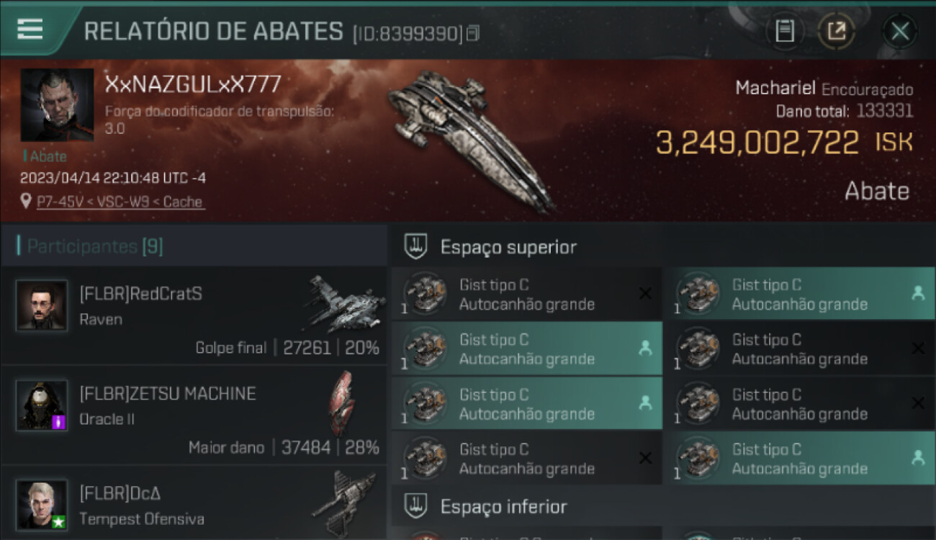Click ZETSU MACHINE's purple badge icon
This screenshot has width=936, height=540.
(59, 423)
